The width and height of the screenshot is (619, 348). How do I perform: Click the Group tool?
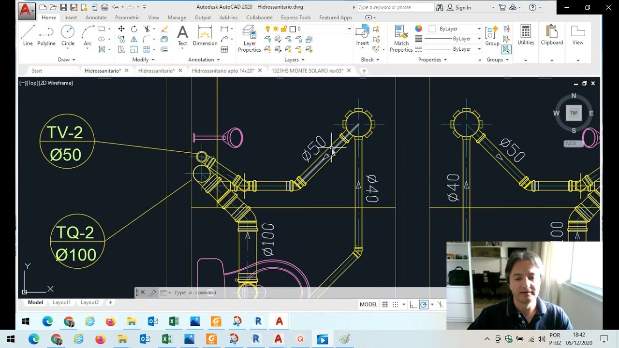[492, 36]
